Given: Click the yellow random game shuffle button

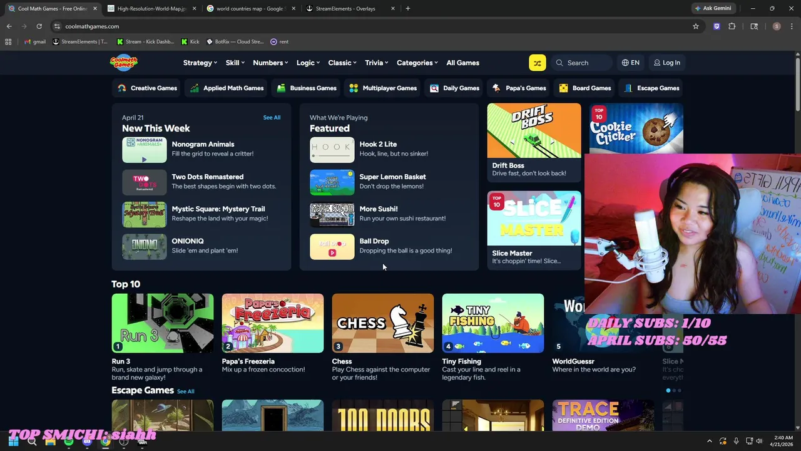Looking at the screenshot, I should coord(537,63).
